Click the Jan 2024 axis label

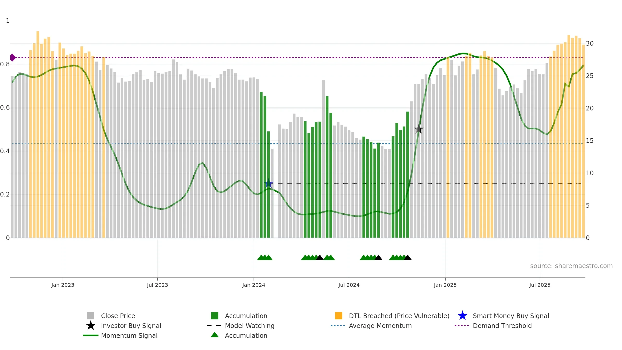click(x=254, y=285)
